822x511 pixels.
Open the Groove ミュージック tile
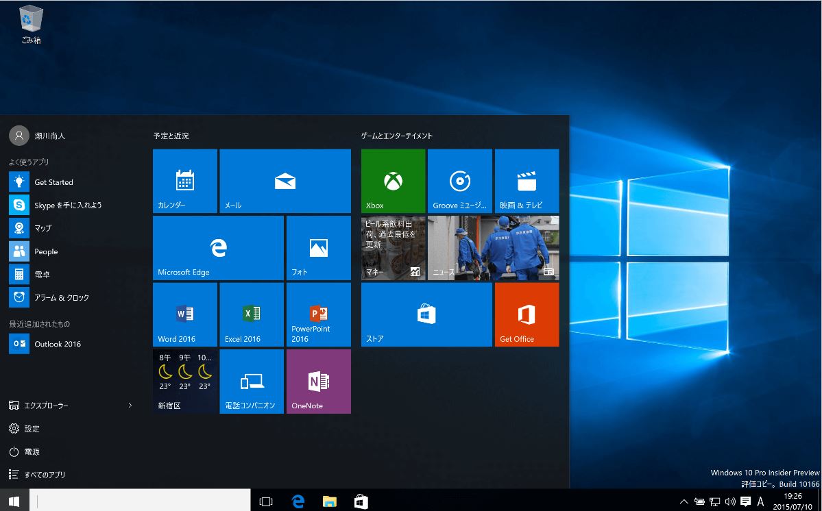(x=460, y=181)
